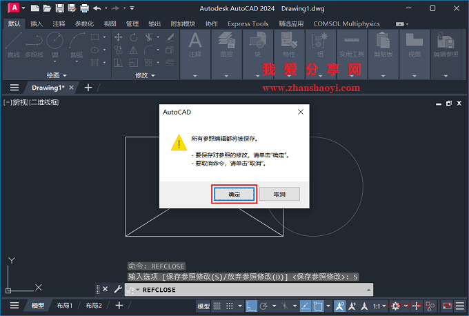
Task: Select the Ellipse draw tool
Action: point(94,50)
